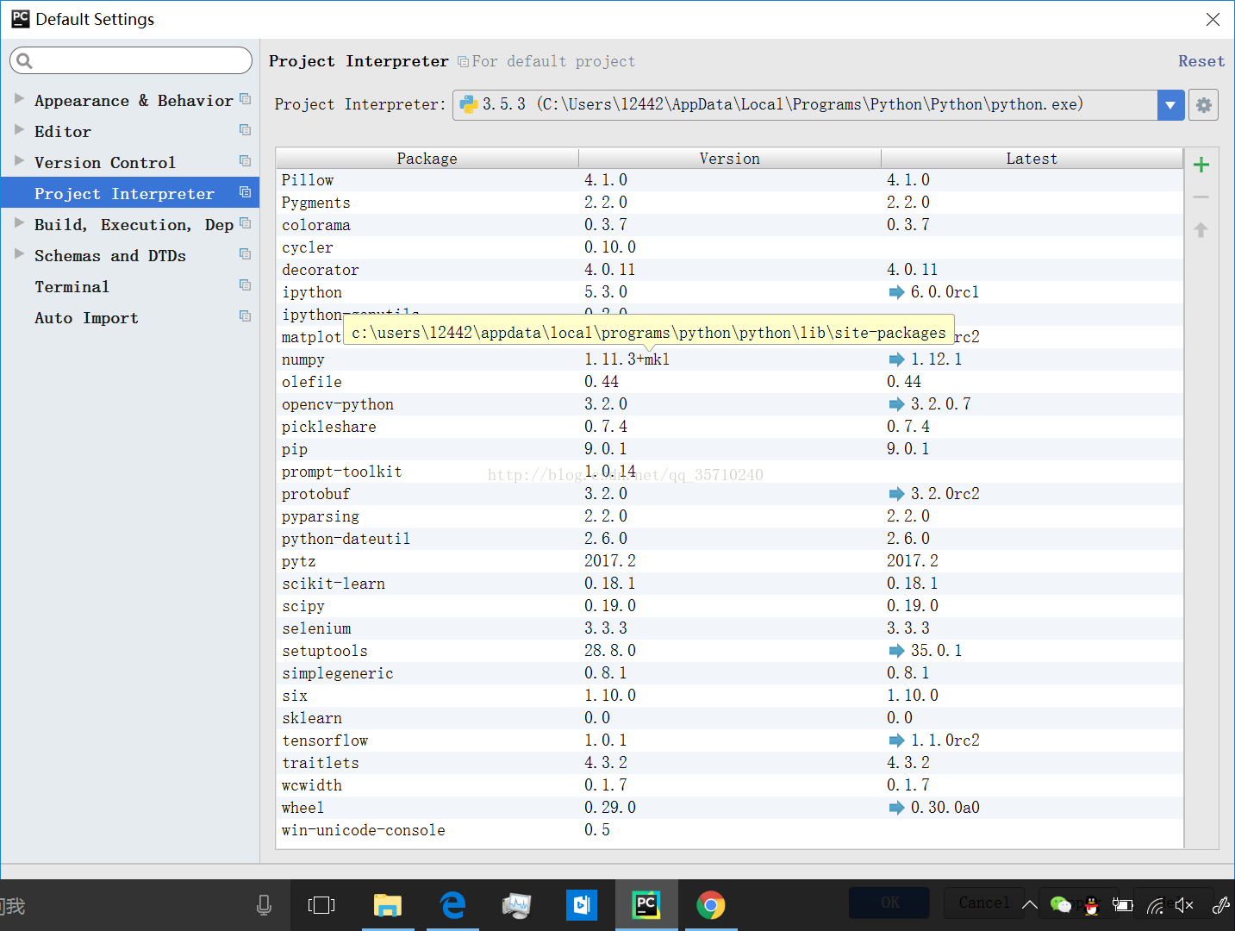Select the wheel package row

(729, 808)
